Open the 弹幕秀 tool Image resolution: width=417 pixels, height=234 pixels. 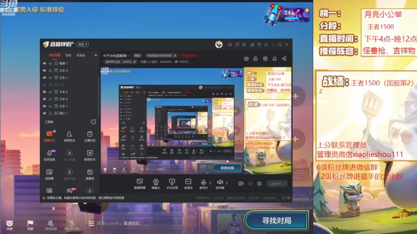point(90,174)
